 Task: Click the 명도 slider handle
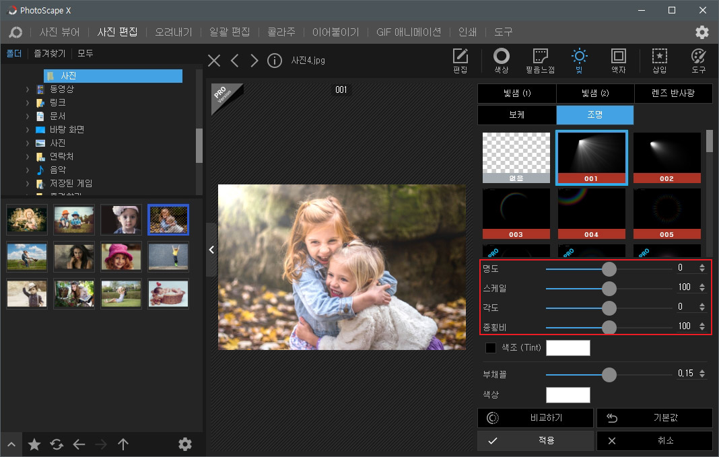tap(609, 269)
